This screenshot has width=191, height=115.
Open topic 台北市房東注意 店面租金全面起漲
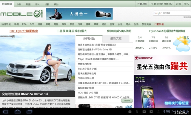(x=97, y=45)
